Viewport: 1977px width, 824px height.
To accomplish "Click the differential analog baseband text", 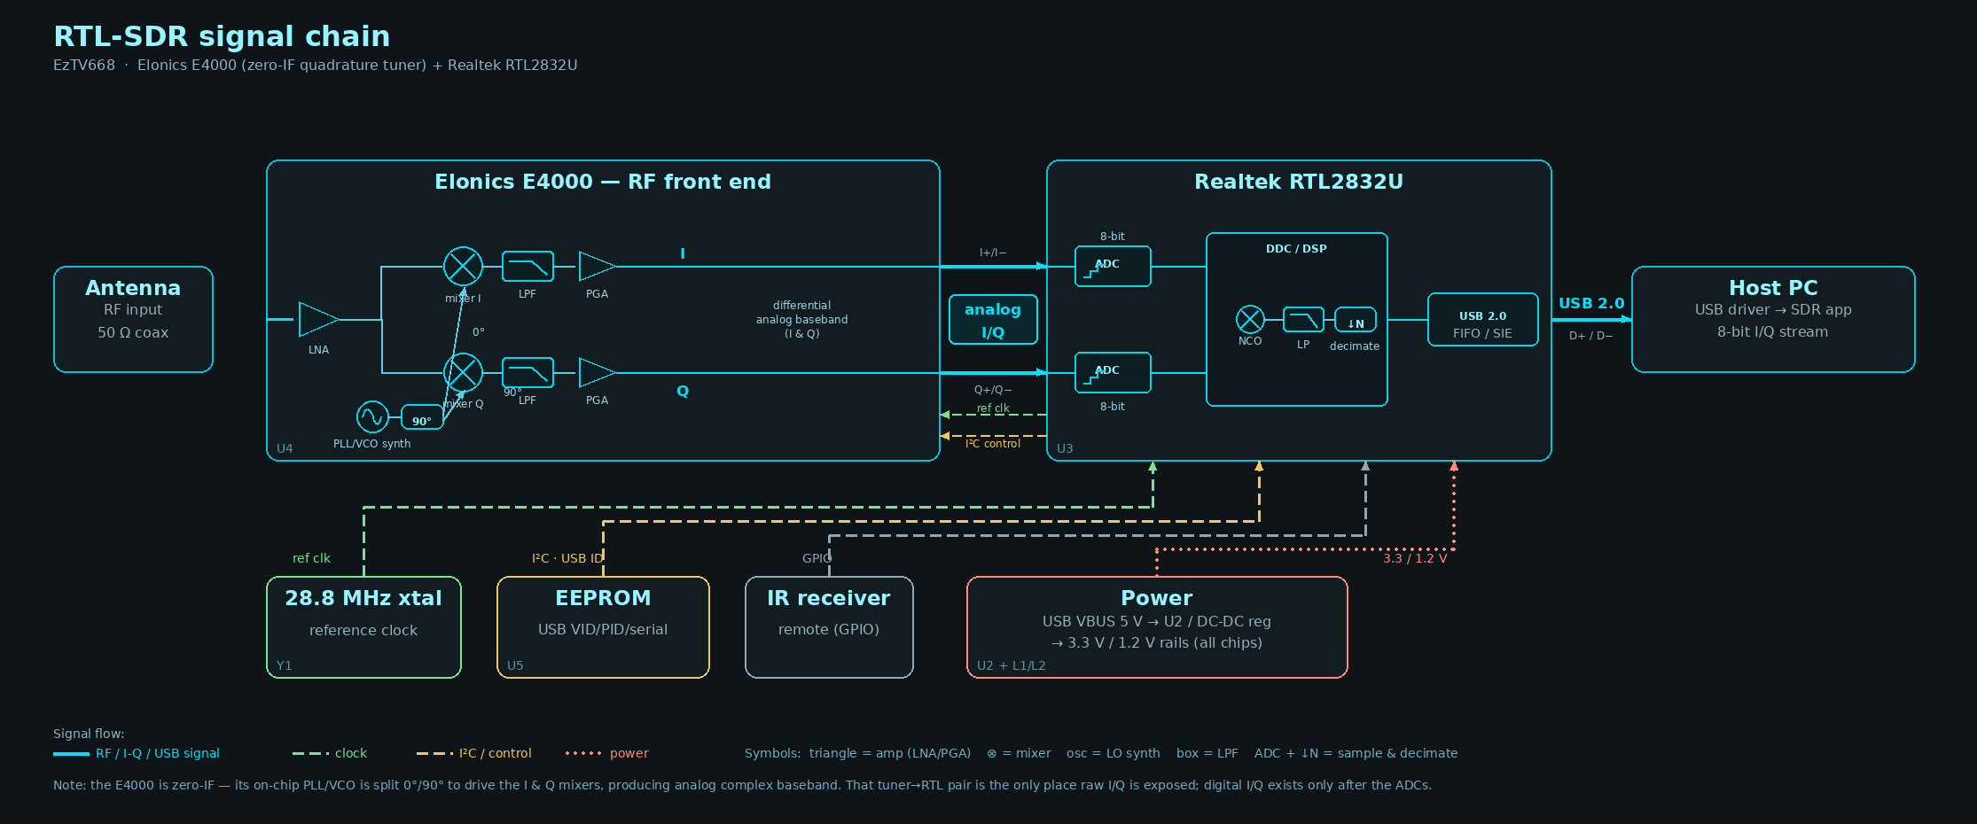I will pyautogui.click(x=801, y=320).
